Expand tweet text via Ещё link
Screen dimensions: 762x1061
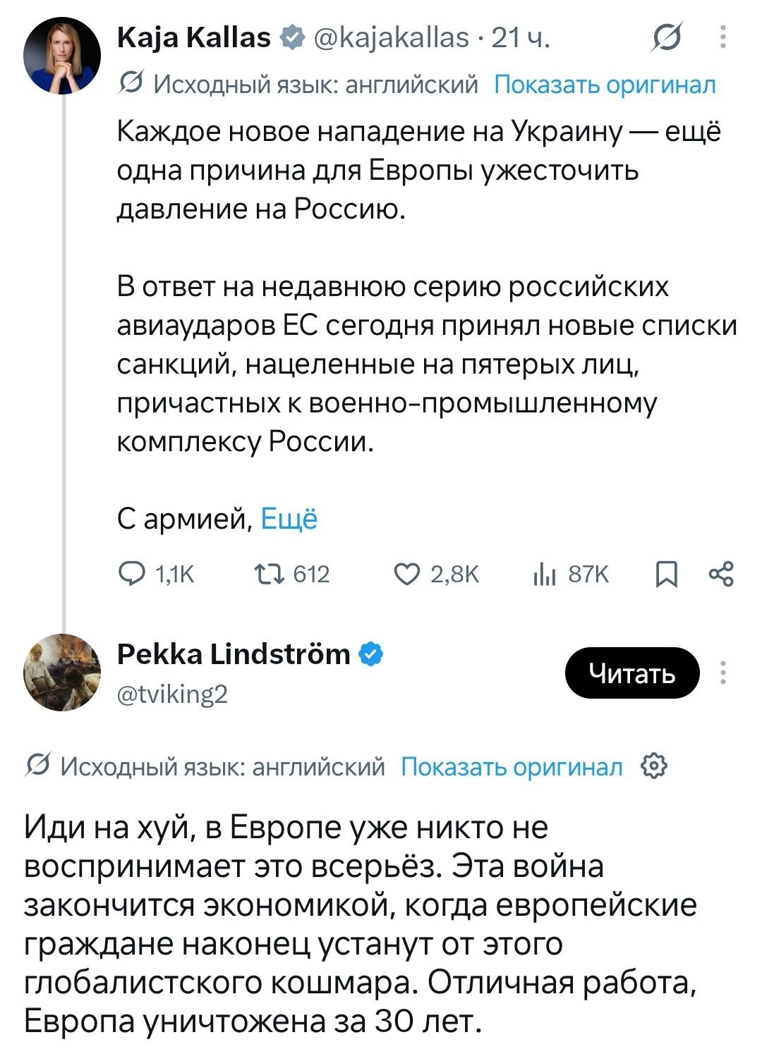289,519
